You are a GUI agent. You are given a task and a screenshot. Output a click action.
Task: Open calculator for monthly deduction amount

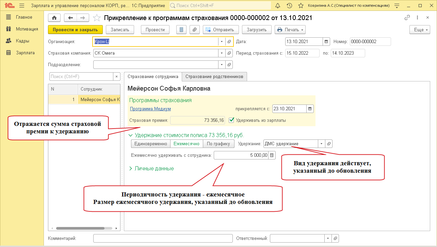[x=272, y=155]
